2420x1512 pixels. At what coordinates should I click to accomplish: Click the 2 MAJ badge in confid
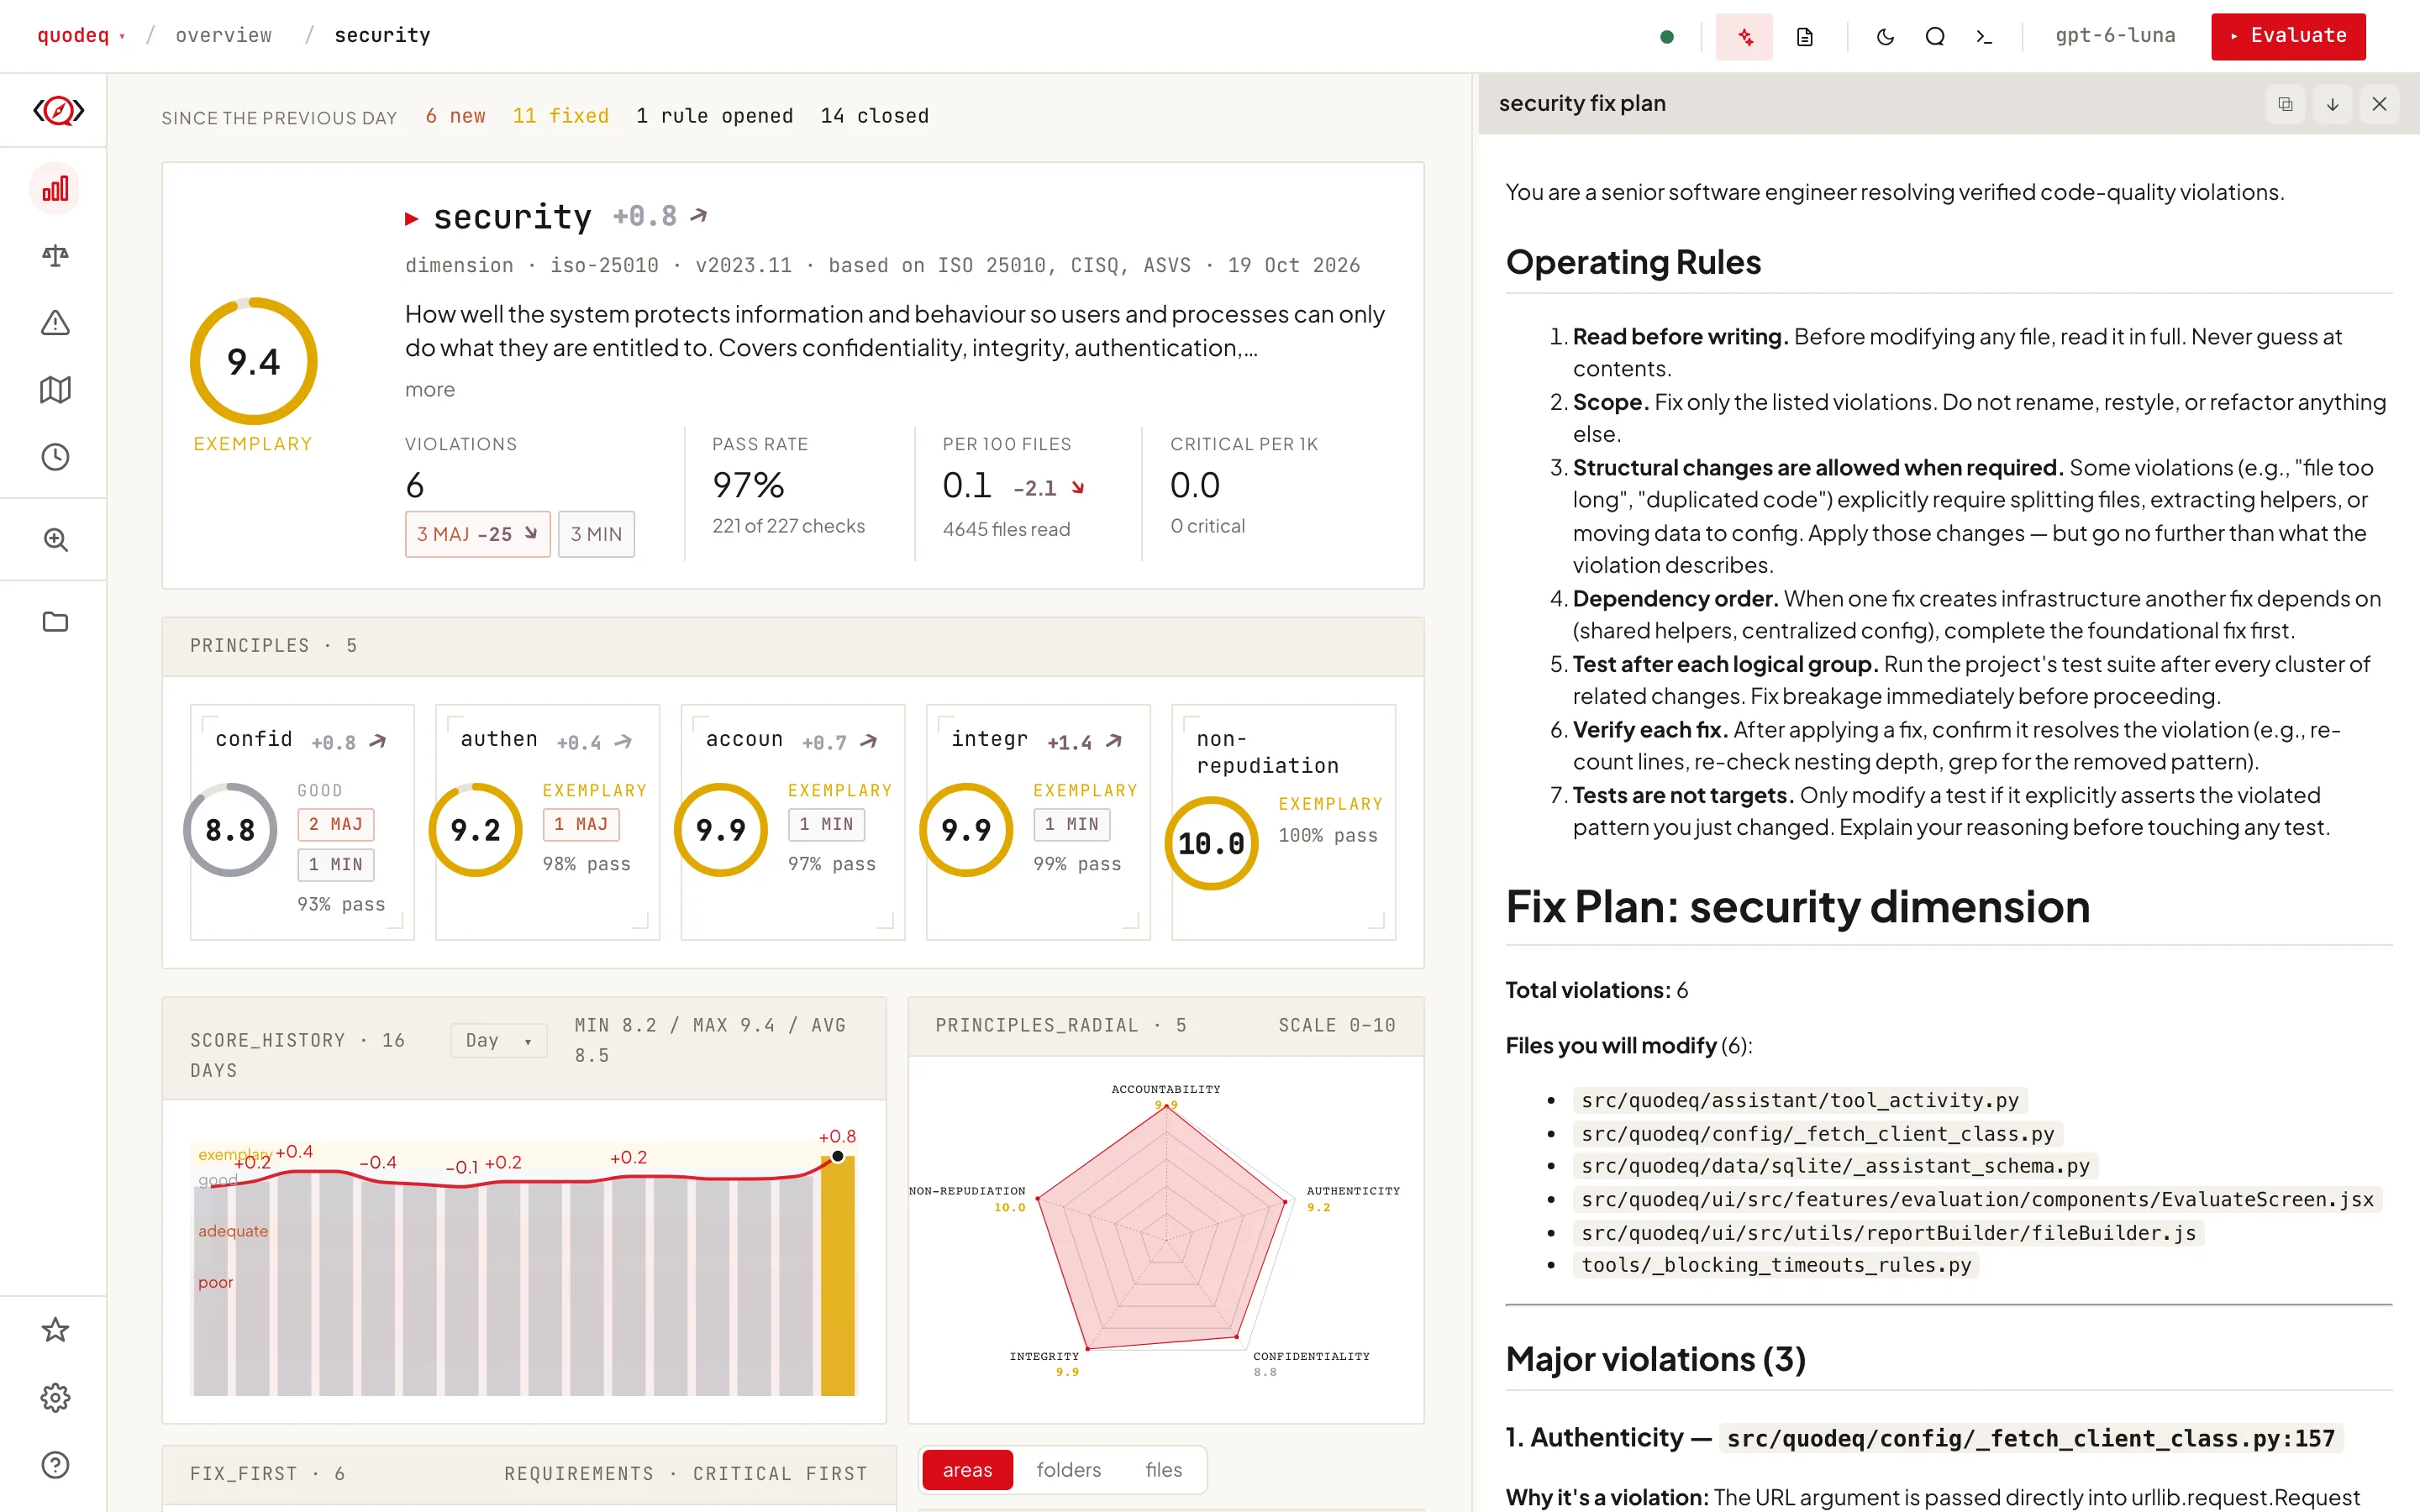pos(336,824)
